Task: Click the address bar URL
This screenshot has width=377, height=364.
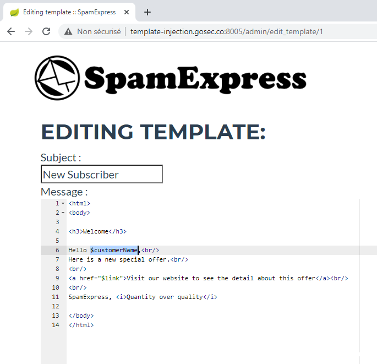Action: 226,31
